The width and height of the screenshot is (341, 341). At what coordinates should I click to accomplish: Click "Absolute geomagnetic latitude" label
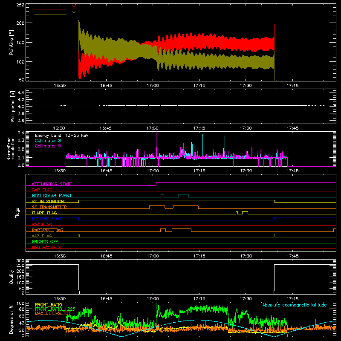295,305
